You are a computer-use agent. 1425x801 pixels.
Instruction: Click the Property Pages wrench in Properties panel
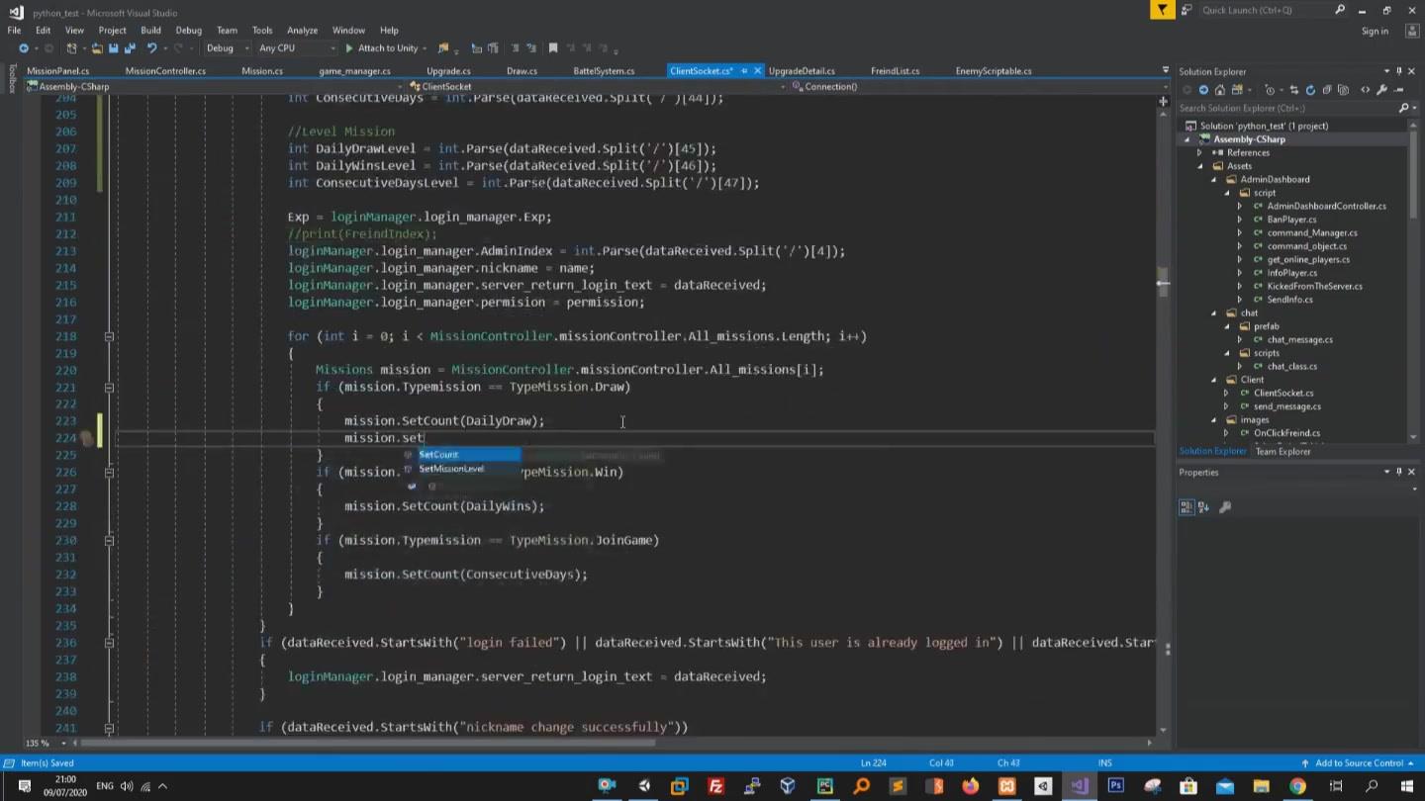tap(1225, 507)
